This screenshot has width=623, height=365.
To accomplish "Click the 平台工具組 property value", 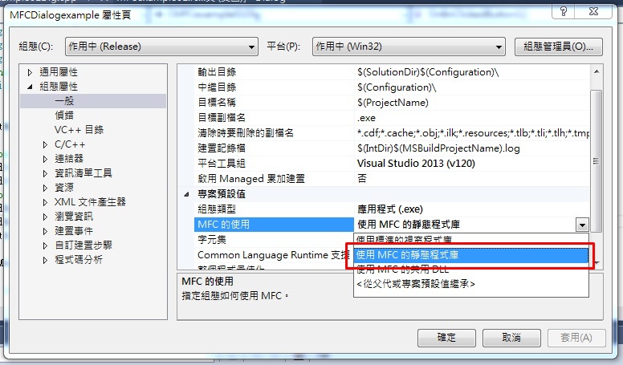I will click(x=416, y=163).
